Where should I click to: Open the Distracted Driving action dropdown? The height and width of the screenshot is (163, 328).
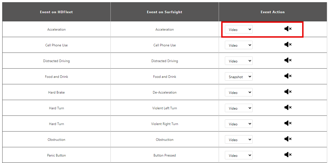pos(239,61)
